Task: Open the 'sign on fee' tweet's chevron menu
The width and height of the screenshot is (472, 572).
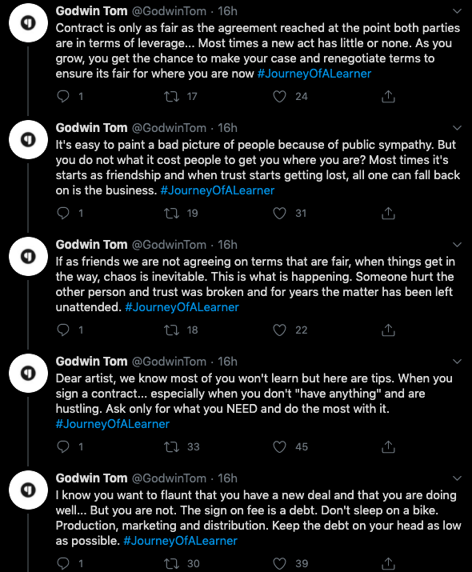Action: tap(457, 478)
